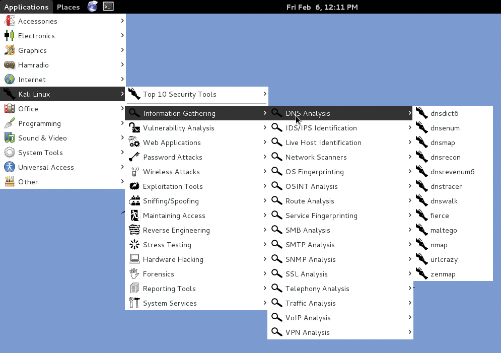This screenshot has height=353, width=501.
Task: Open the Places menu
Action: click(68, 7)
